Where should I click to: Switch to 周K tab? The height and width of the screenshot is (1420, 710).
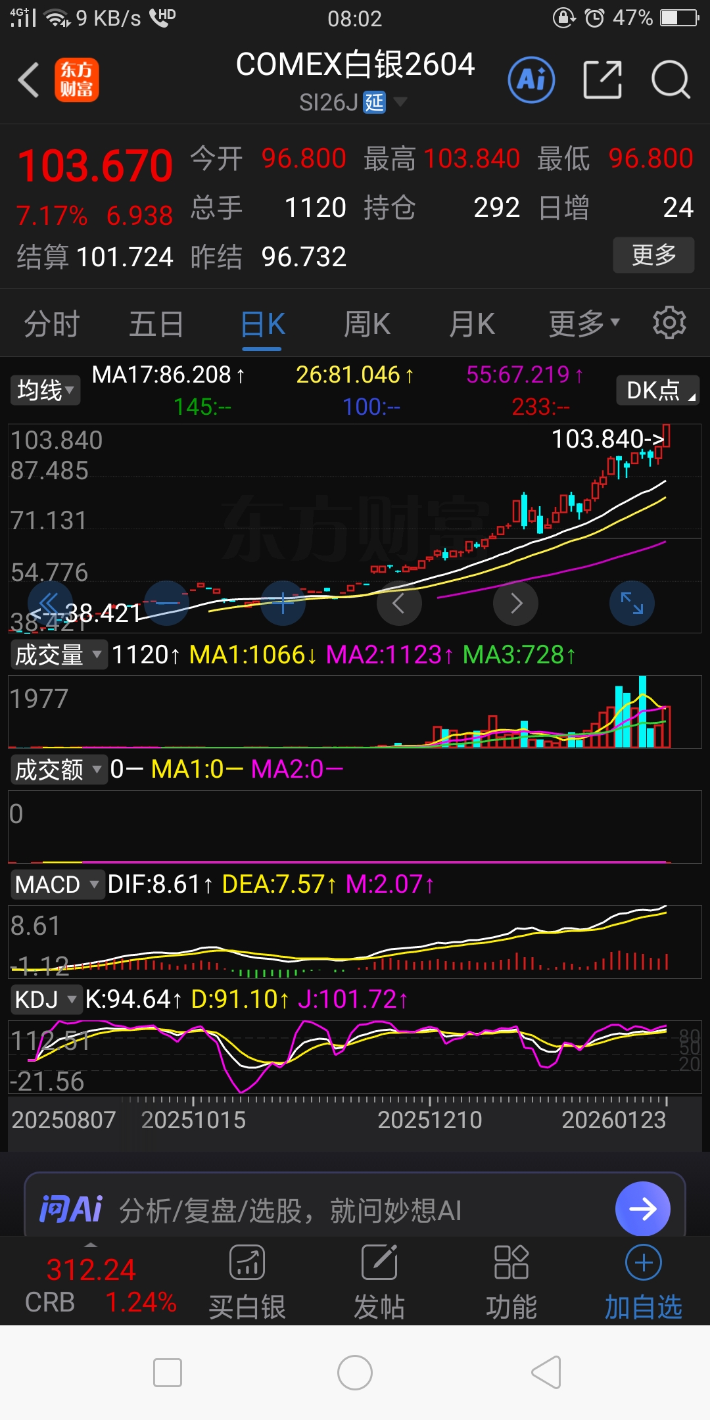(367, 323)
